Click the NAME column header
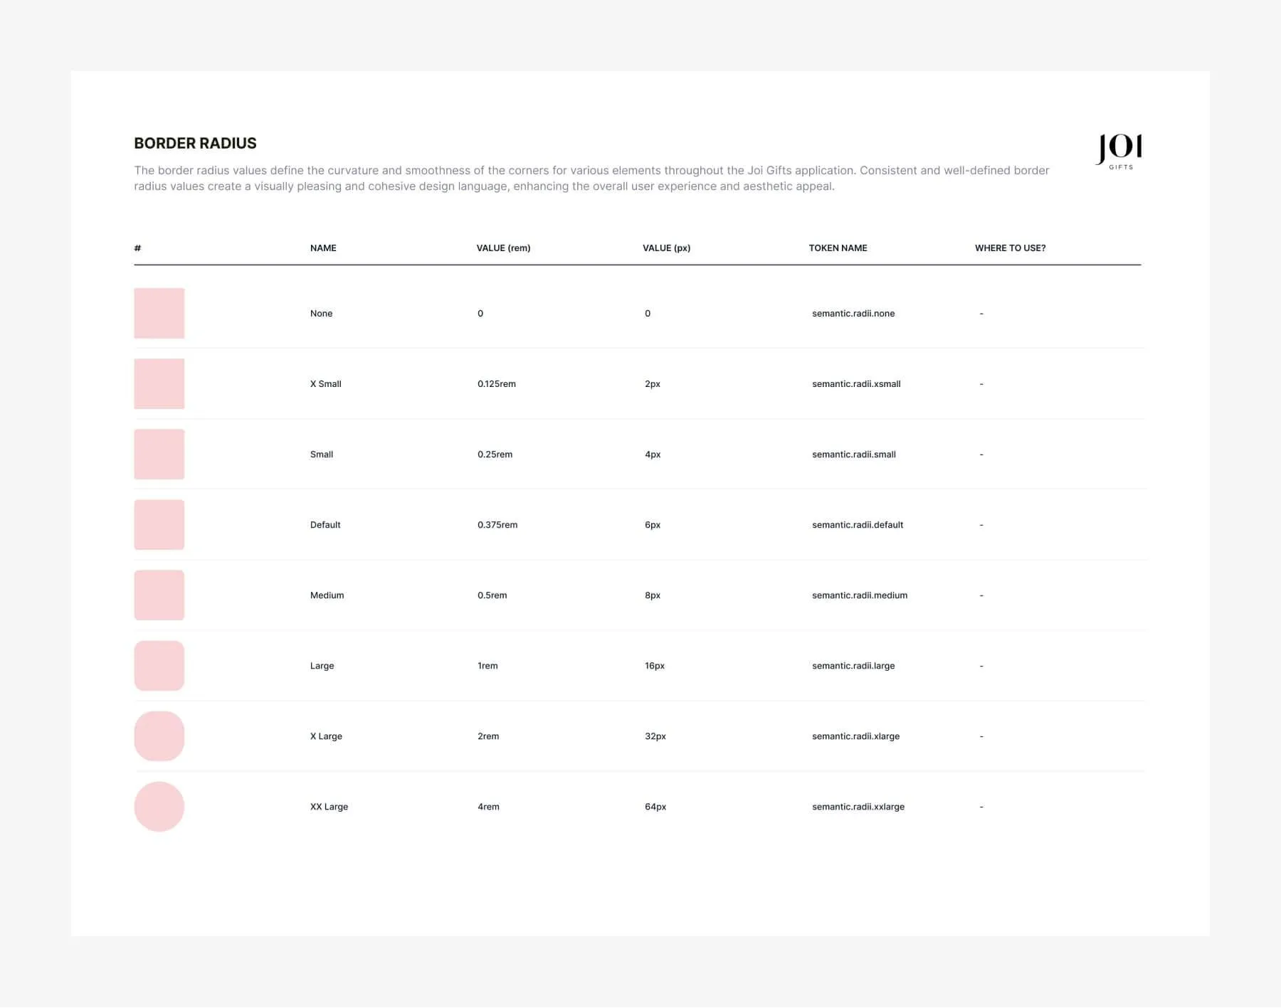The image size is (1281, 1008). tap(323, 248)
